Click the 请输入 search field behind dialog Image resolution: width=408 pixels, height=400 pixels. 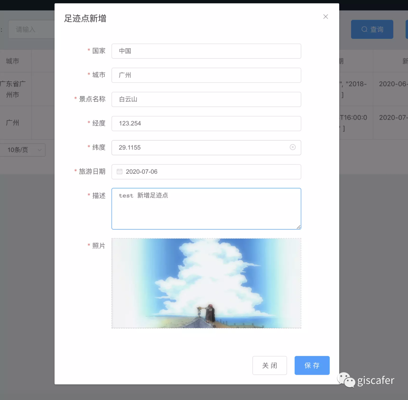tap(31, 29)
